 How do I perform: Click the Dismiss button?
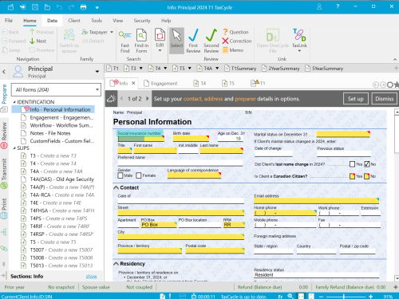pos(384,99)
